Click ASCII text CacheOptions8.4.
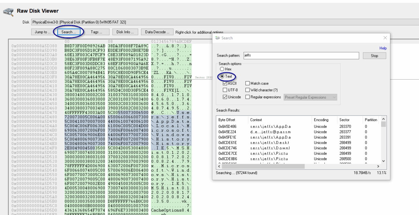This screenshot has height=215, width=419. coord(171,210)
